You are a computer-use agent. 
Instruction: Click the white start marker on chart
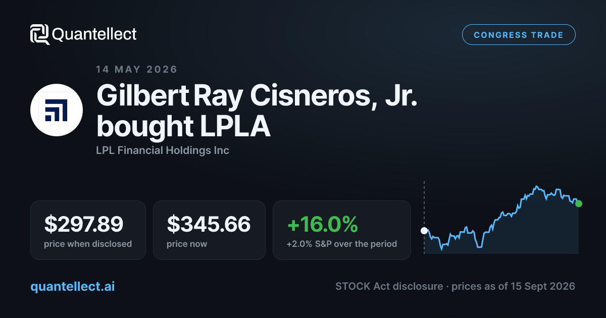424,231
